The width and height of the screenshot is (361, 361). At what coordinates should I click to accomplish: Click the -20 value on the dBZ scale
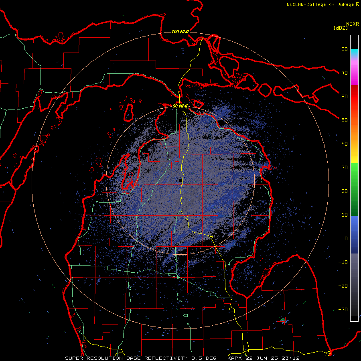343,286
